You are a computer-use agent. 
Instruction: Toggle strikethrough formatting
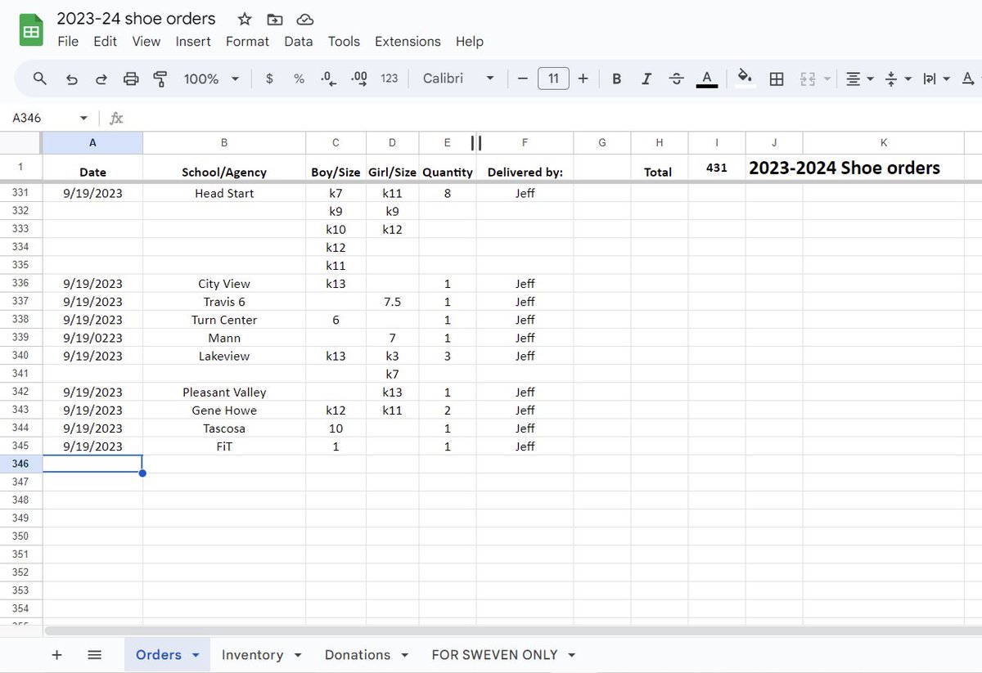676,79
